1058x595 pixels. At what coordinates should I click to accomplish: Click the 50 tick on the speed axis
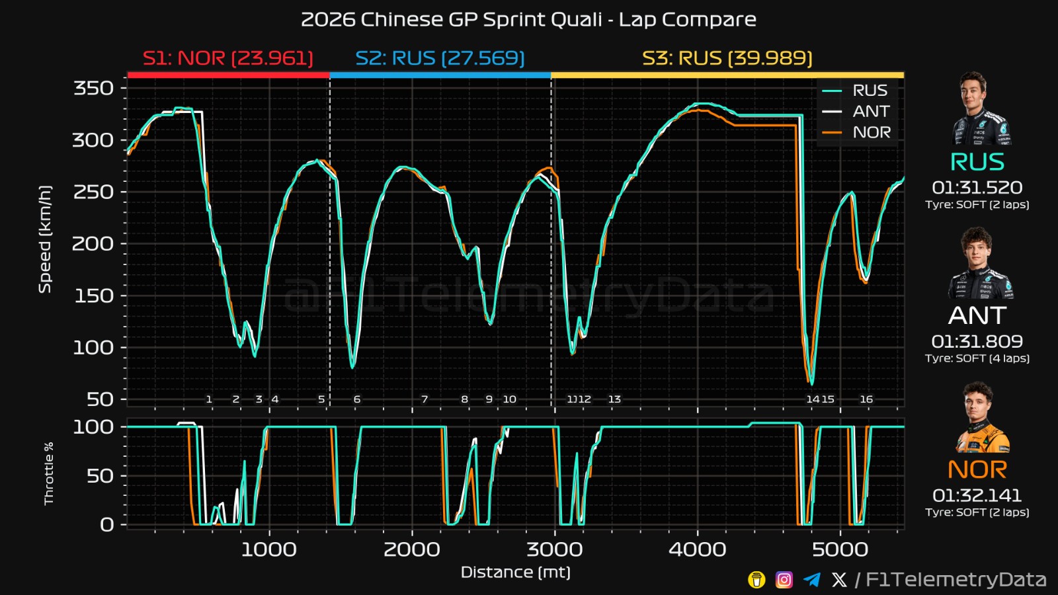[100, 399]
